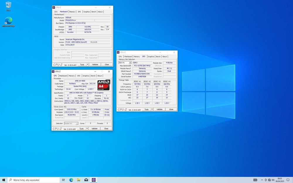Click Tools button in SPD window
This screenshot has width=293, height=183.
tap(146, 110)
